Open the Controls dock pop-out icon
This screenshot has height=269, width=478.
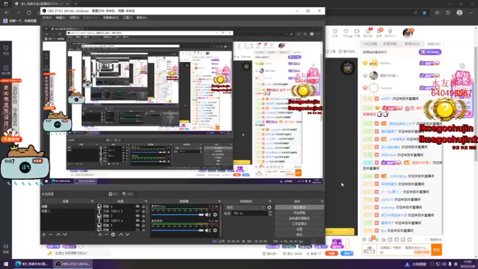tap(322, 201)
